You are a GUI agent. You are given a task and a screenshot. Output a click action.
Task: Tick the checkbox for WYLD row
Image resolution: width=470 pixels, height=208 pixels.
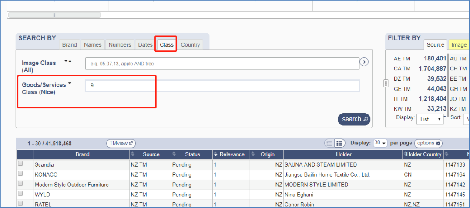[x=20, y=193]
